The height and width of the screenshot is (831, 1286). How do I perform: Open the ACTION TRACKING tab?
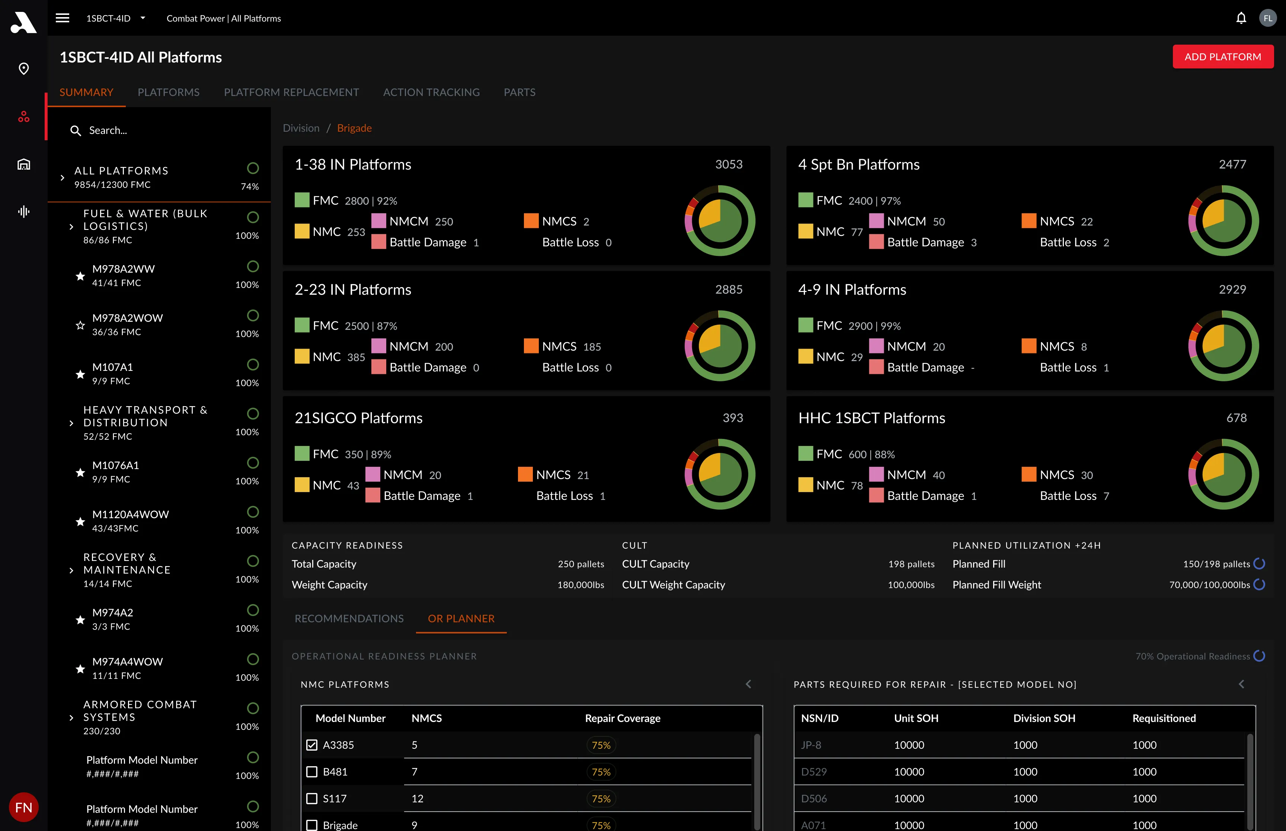point(431,92)
